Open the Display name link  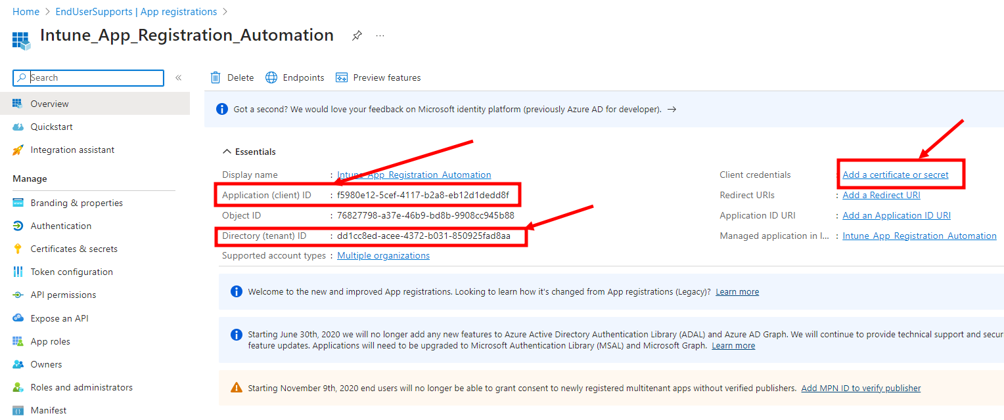click(414, 175)
